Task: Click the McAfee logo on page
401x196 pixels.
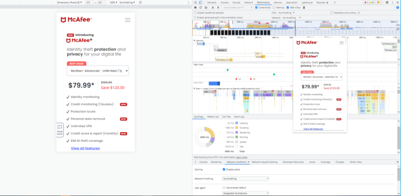Action: point(76,20)
